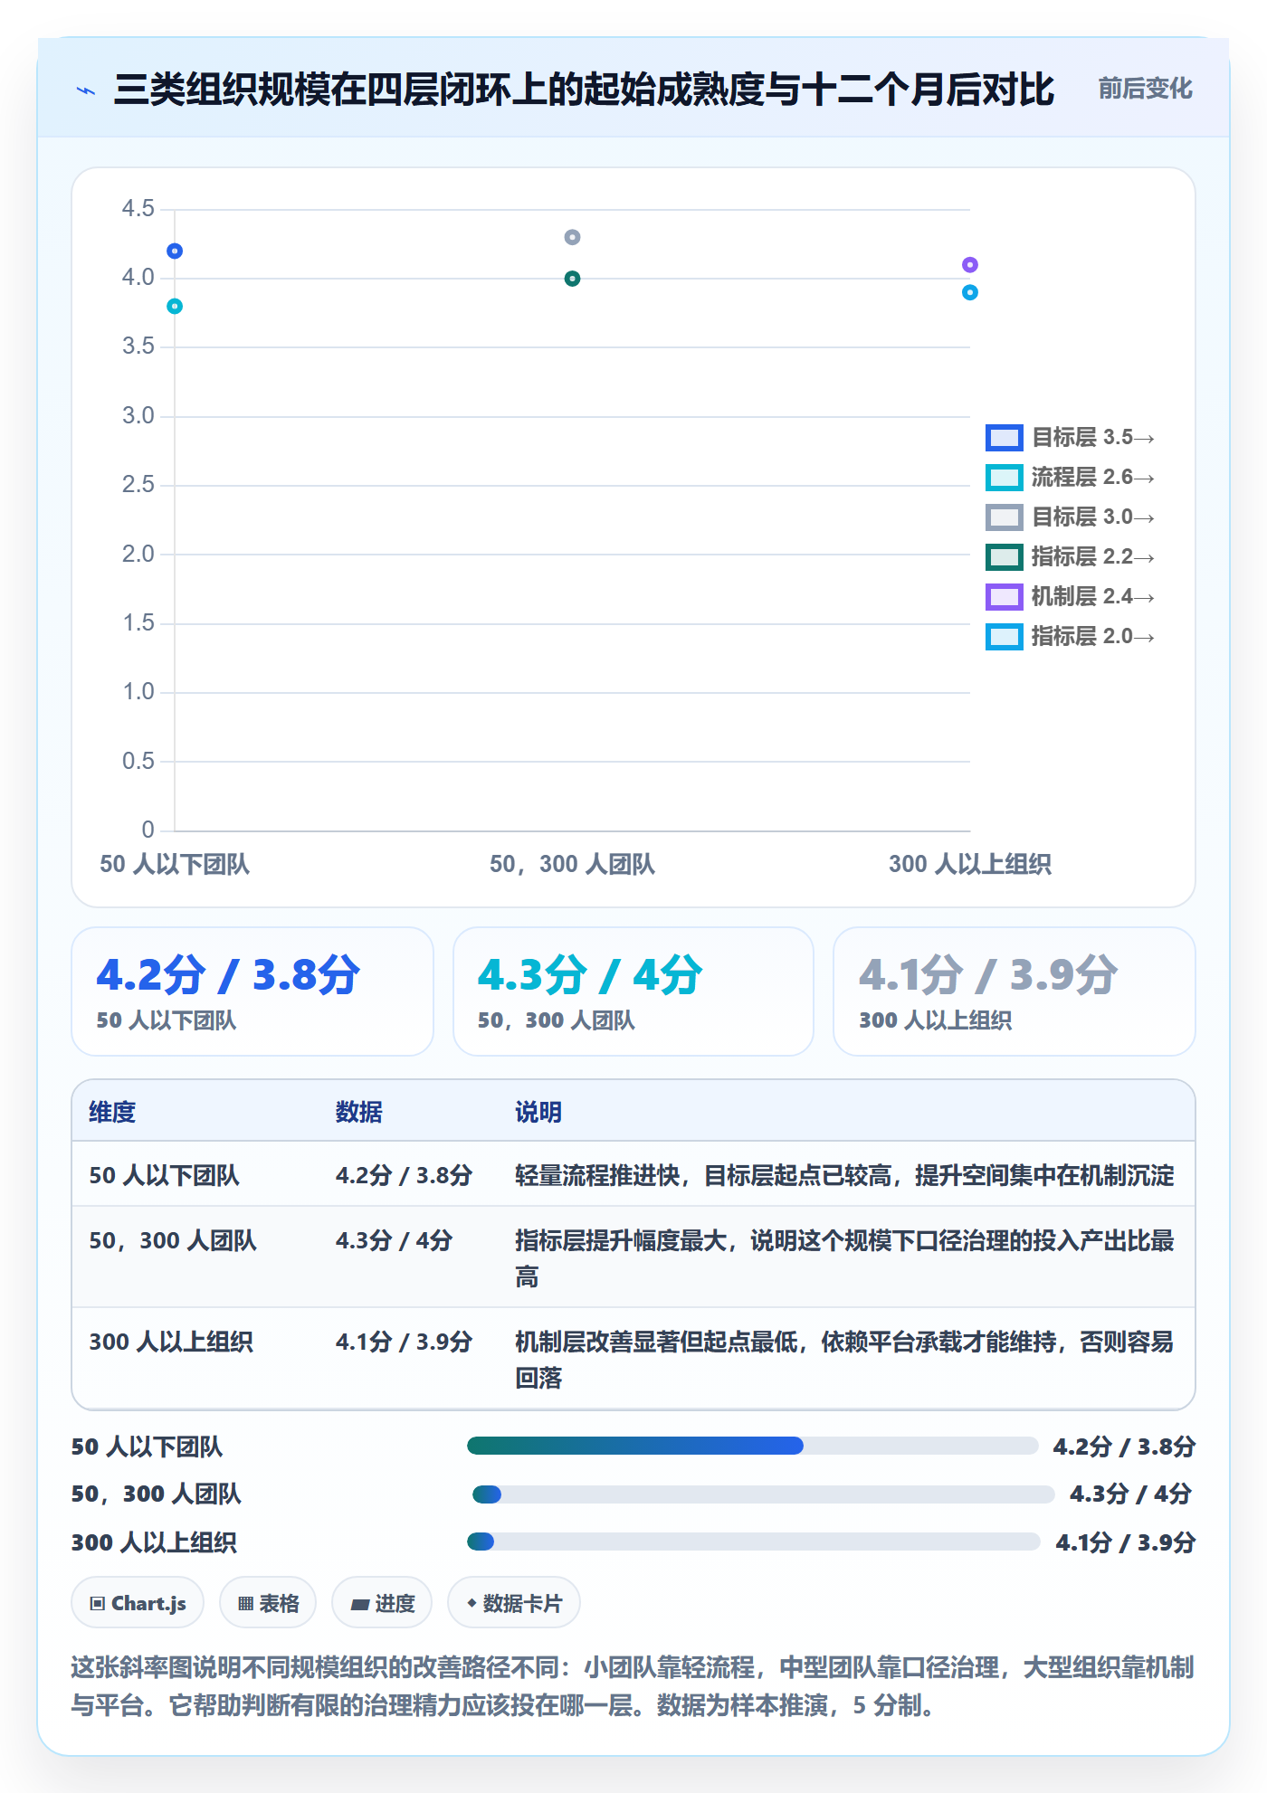This screenshot has height=1793, width=1267.
Task: Select the light blue 3.9 data point
Action: tap(970, 292)
